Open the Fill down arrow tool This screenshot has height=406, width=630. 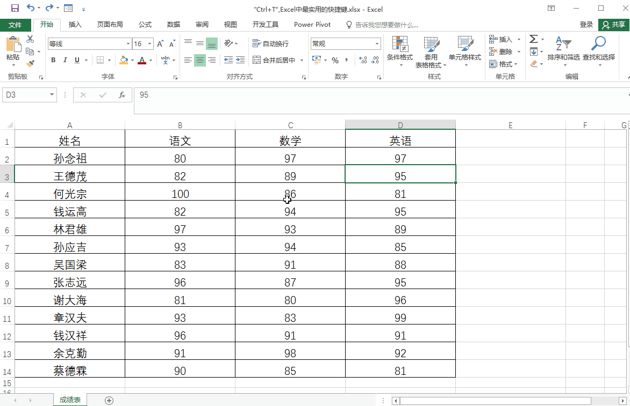(534, 51)
